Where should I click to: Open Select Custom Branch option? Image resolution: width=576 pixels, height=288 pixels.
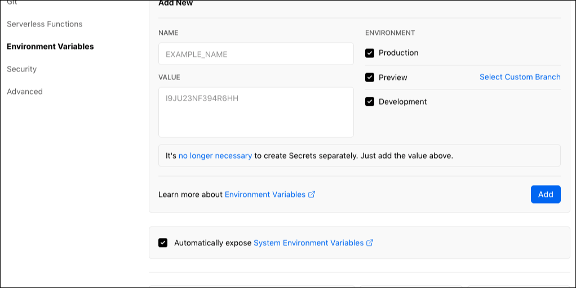pyautogui.click(x=520, y=77)
